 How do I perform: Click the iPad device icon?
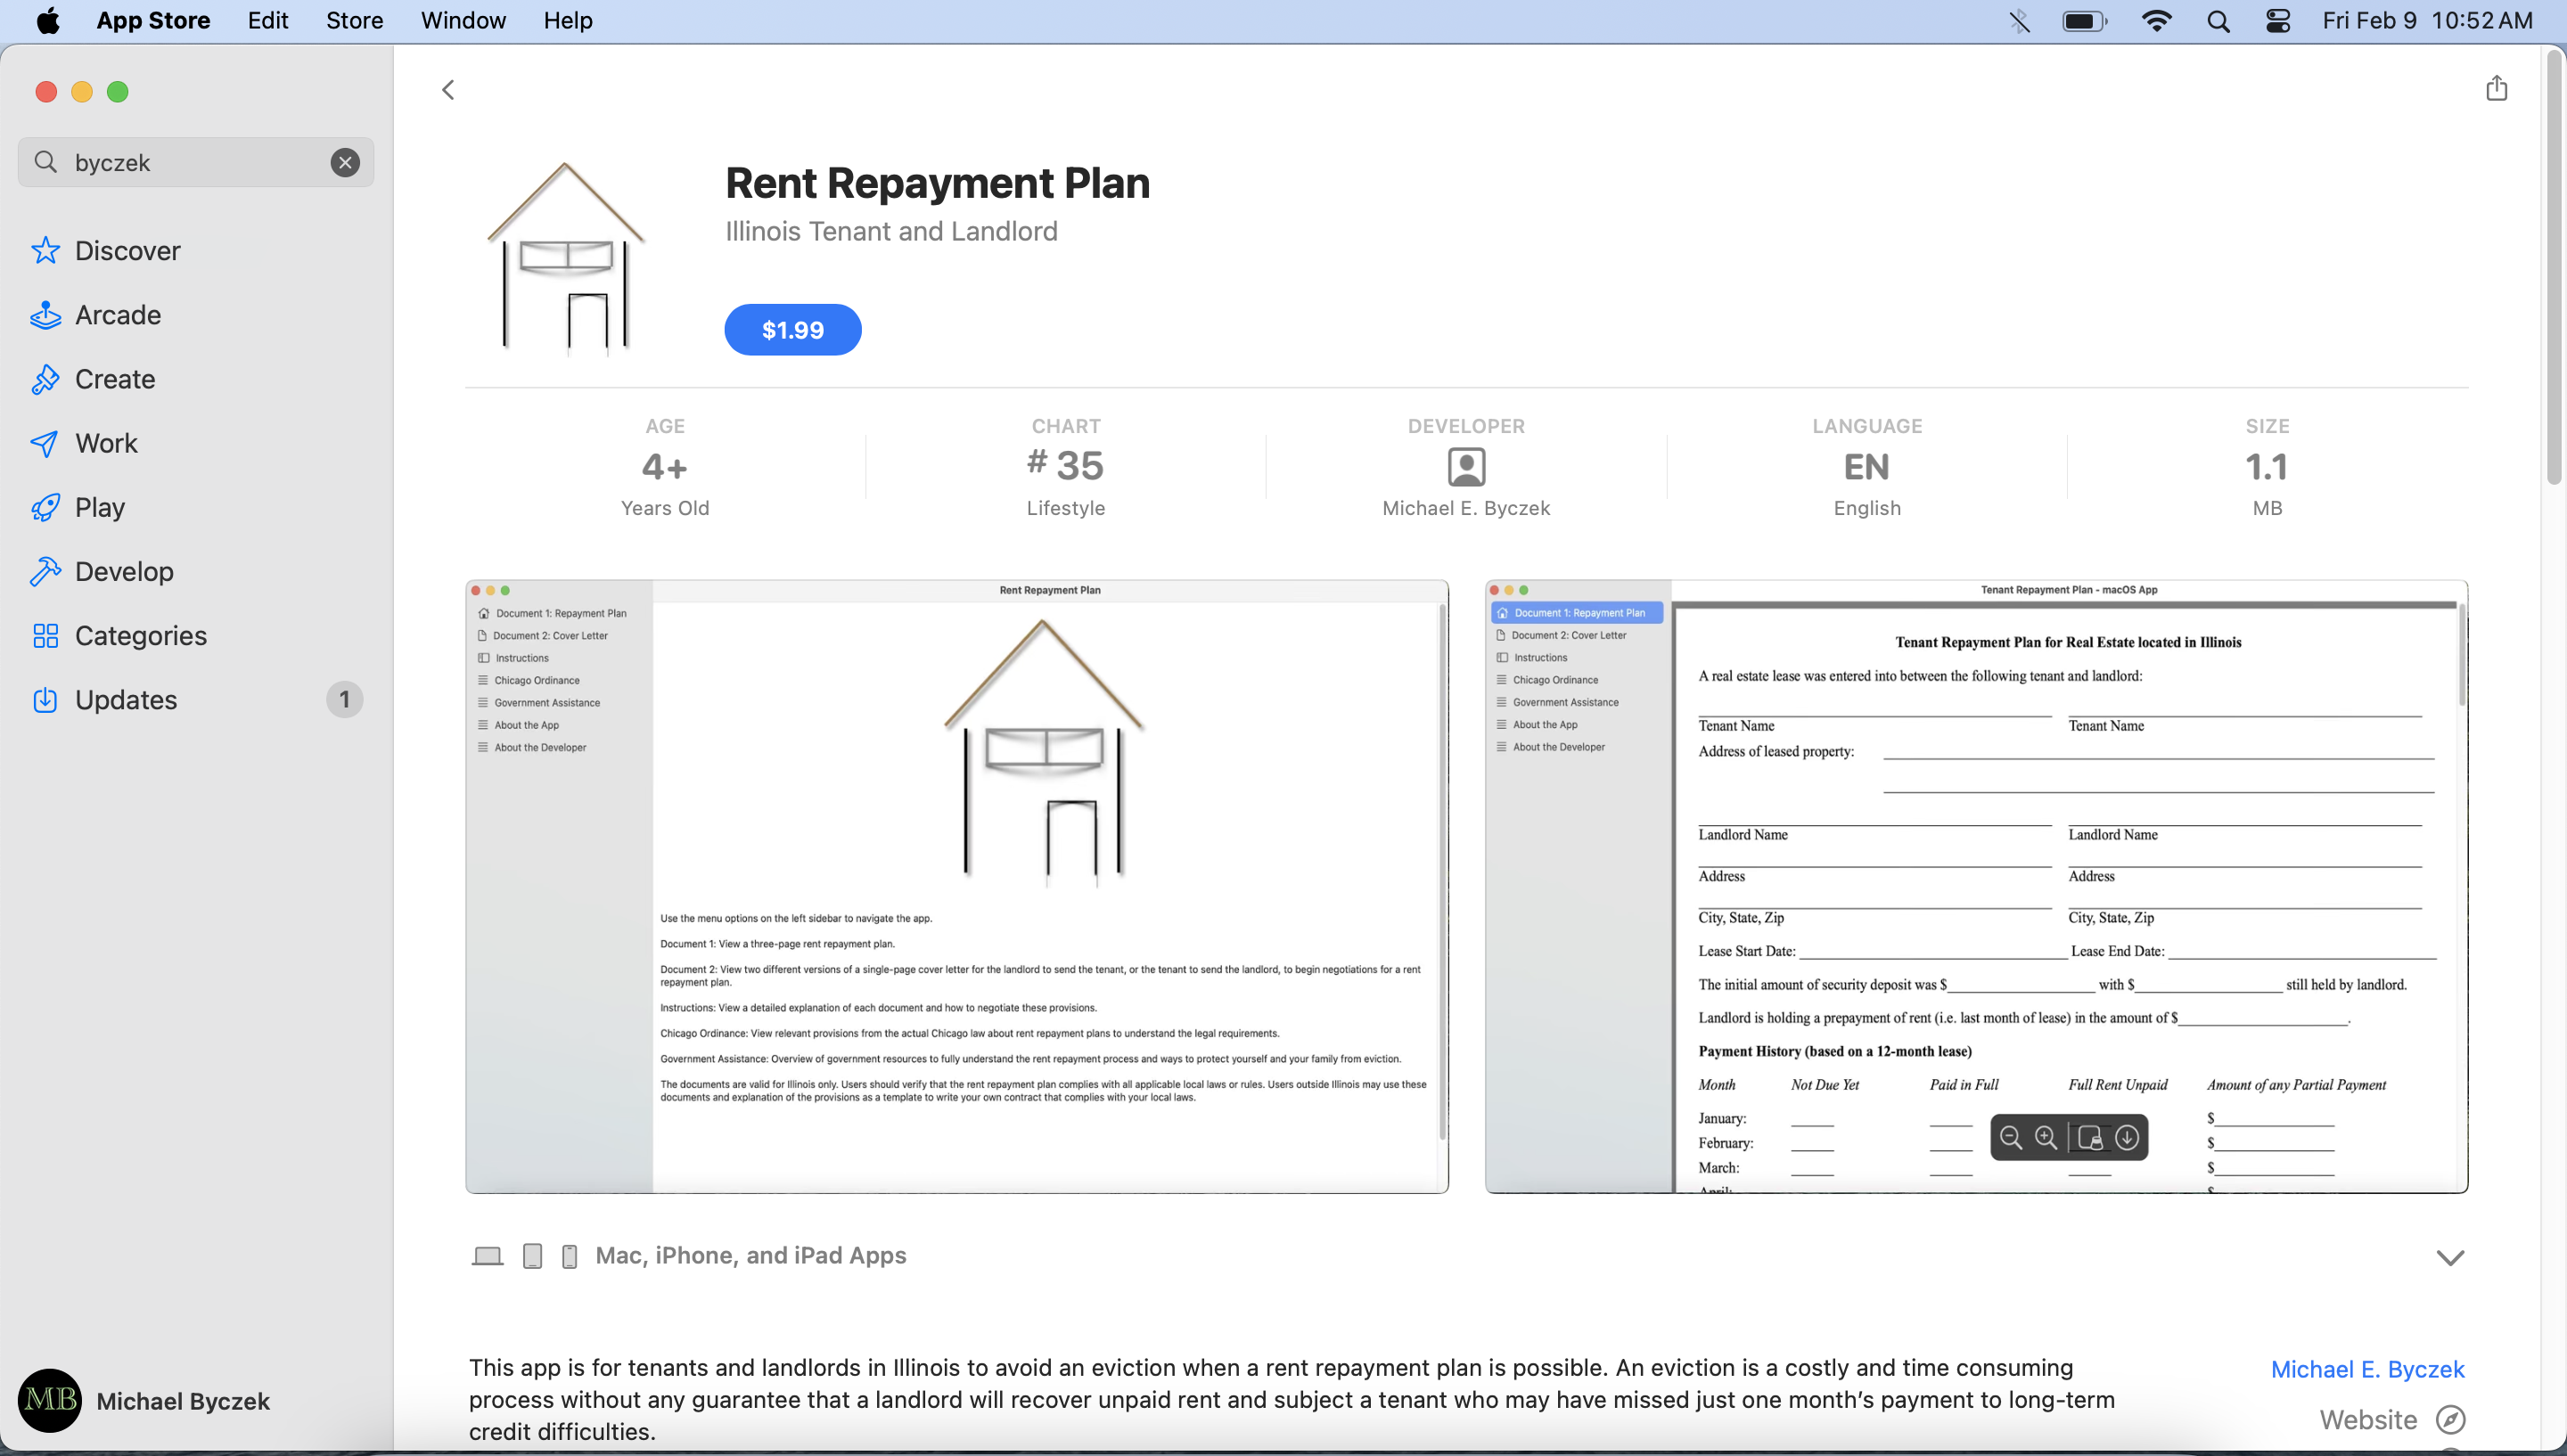click(533, 1256)
